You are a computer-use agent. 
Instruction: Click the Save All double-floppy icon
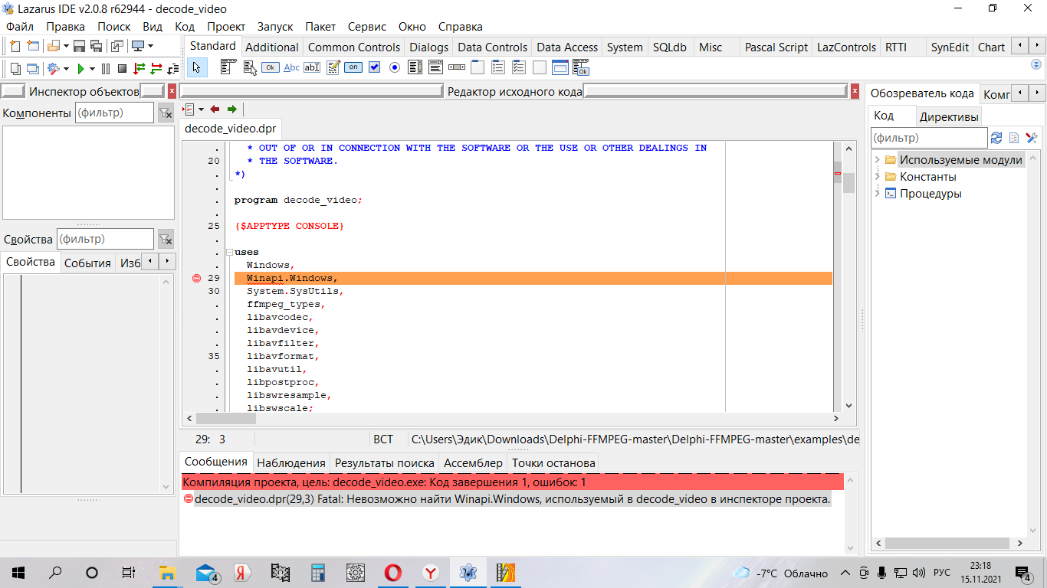tap(97, 46)
